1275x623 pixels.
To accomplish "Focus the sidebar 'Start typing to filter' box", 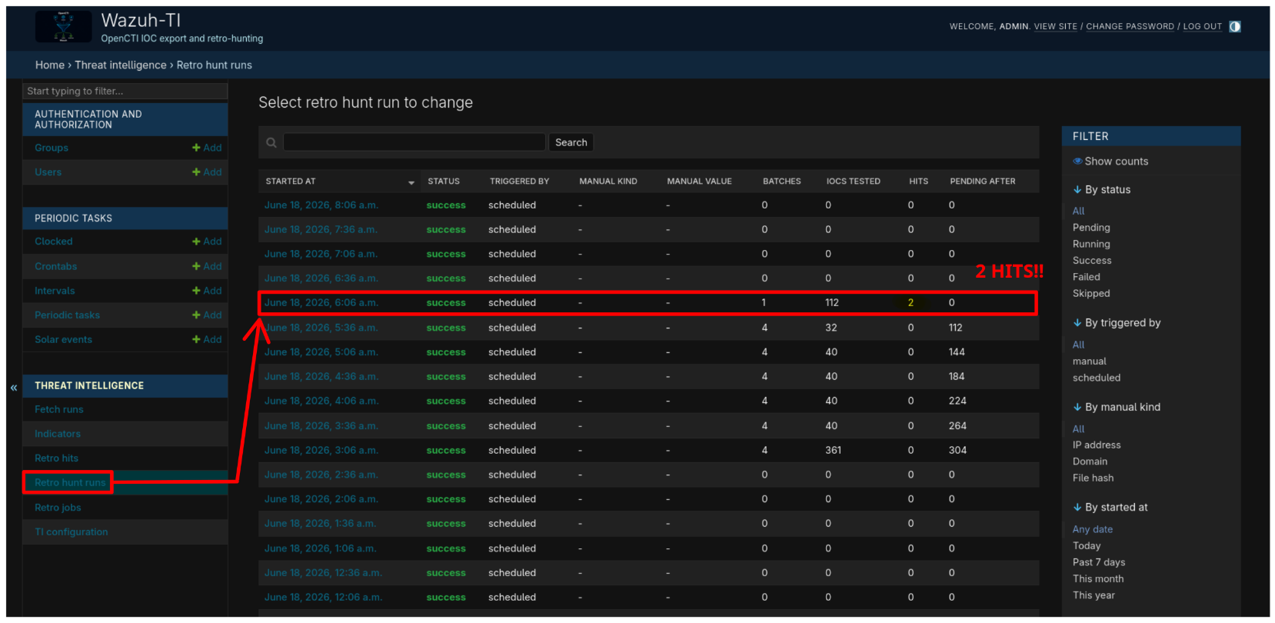I will tap(125, 91).
